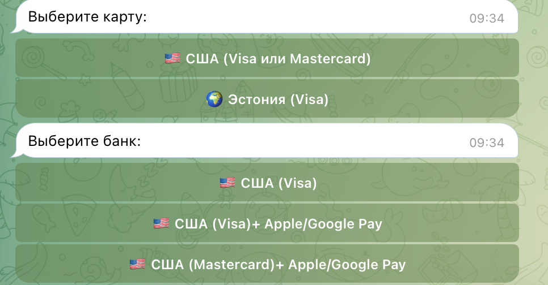
Task: Click flag emoji on Mastercard Apple/Google Pay button
Action: pos(137,264)
